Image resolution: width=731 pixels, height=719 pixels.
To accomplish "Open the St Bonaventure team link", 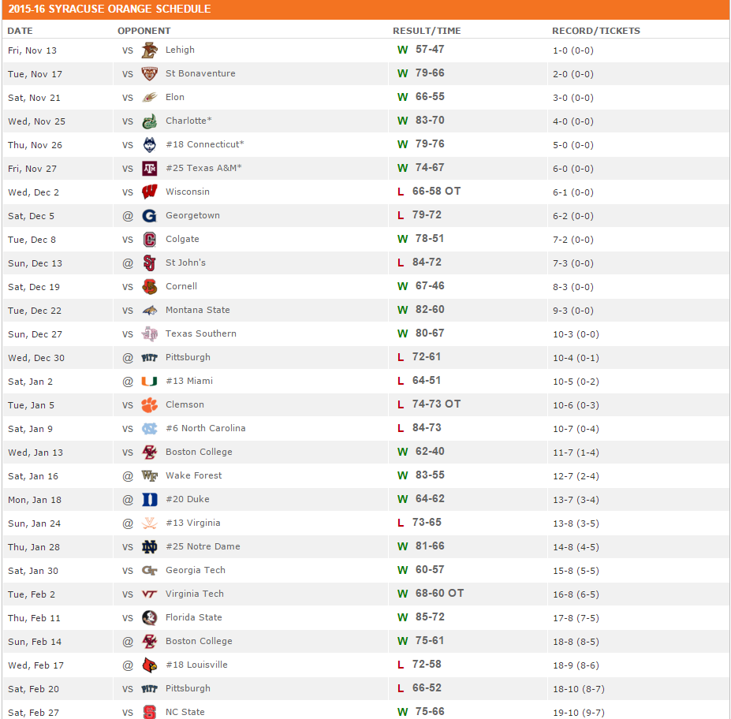I will click(200, 74).
